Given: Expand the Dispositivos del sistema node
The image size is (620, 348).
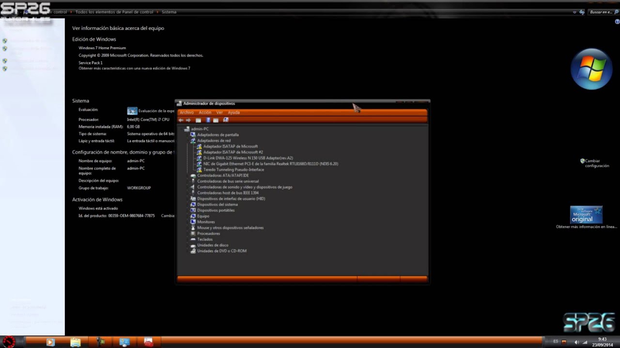Looking at the screenshot, I should tap(188, 204).
